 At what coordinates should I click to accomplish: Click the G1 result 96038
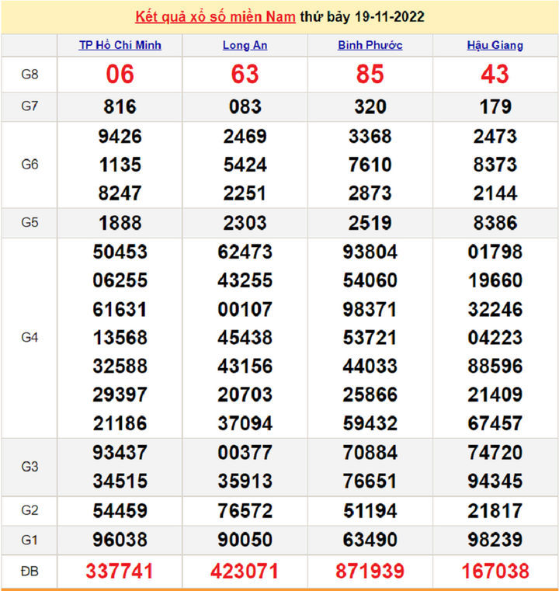tap(120, 540)
